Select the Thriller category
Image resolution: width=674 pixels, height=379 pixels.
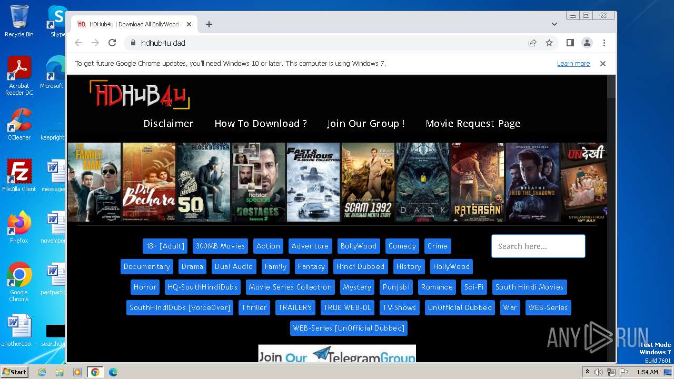click(254, 308)
